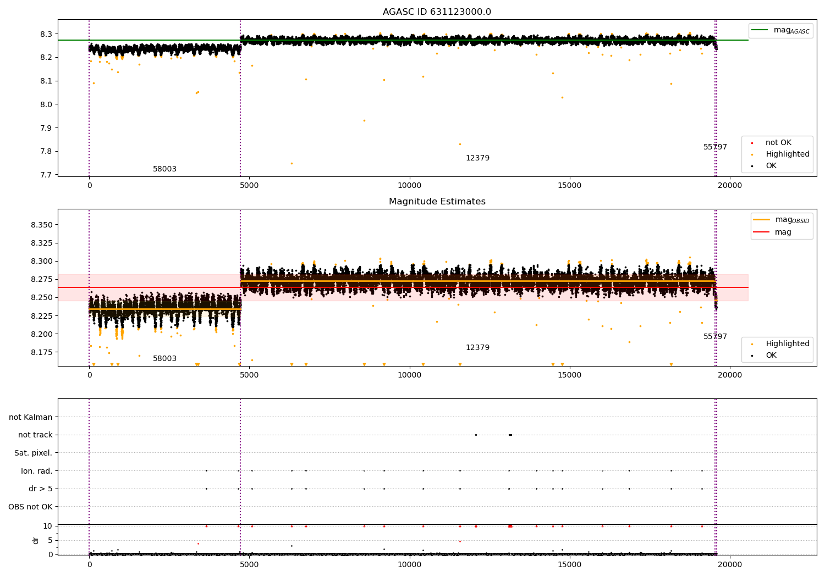Click obsid label '12379' in the top plot
This screenshot has width=825, height=577.
click(477, 158)
